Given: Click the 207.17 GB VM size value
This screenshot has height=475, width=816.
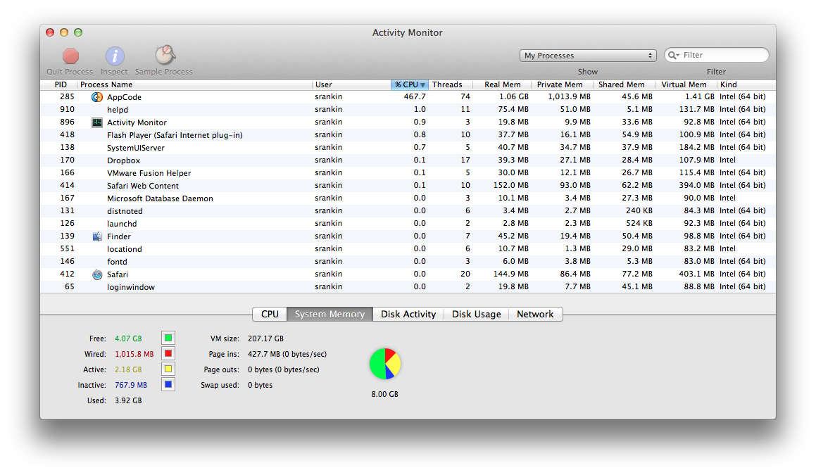Looking at the screenshot, I should pos(265,338).
